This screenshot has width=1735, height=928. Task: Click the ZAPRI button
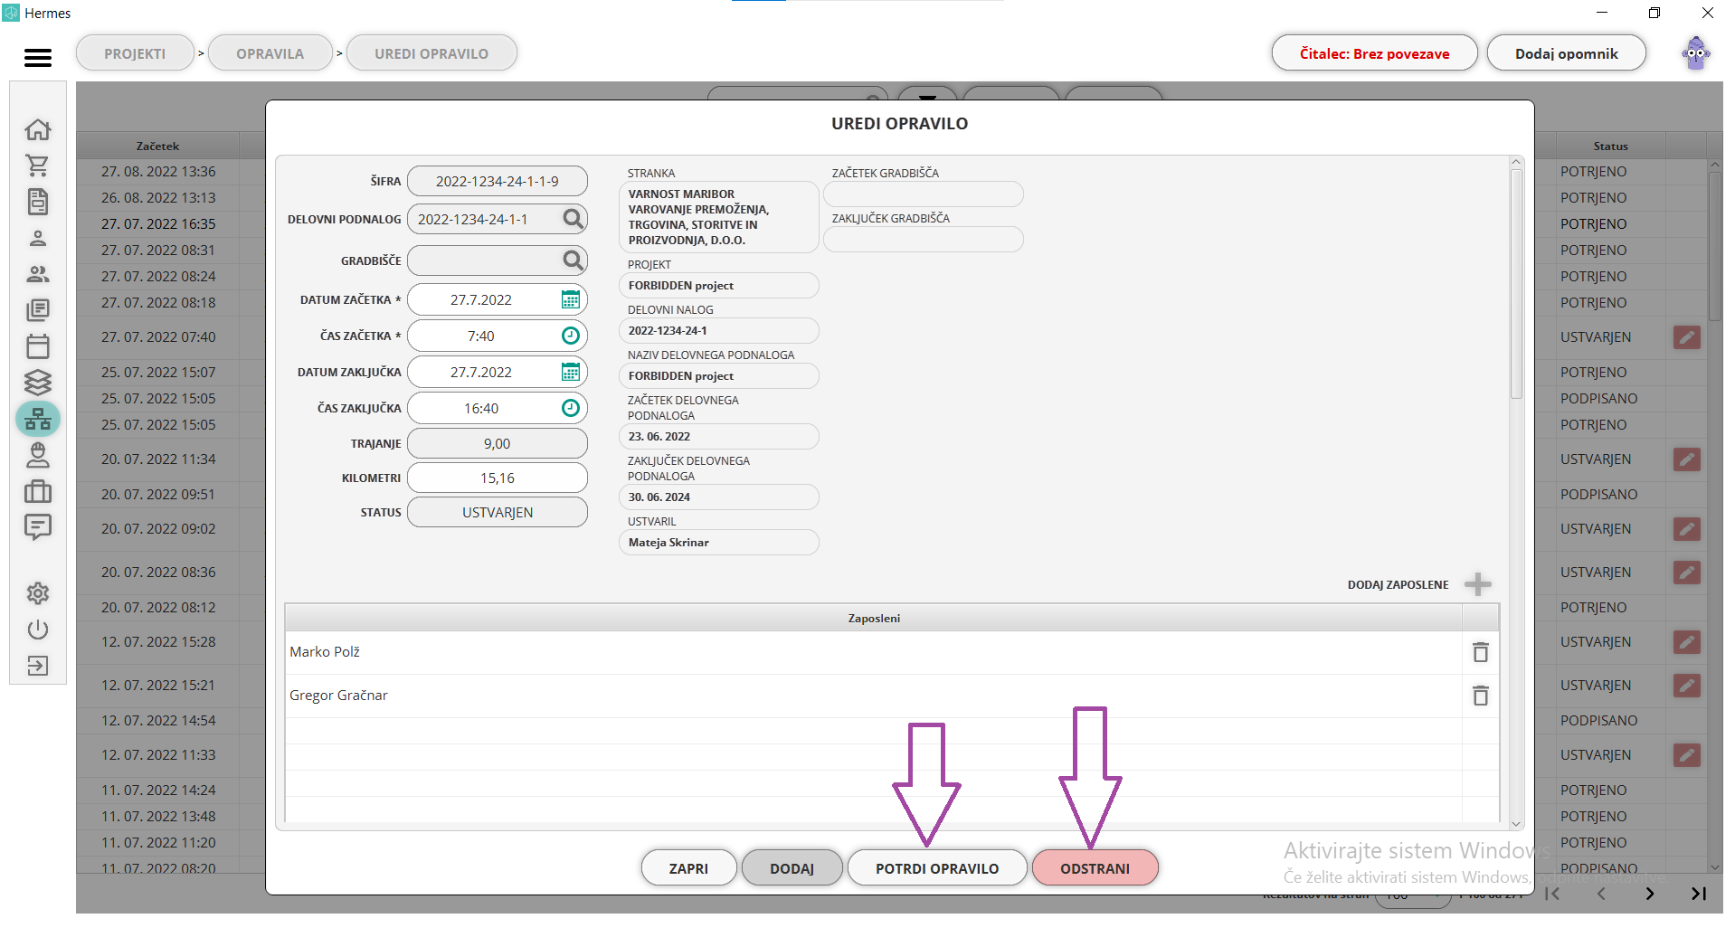click(688, 868)
